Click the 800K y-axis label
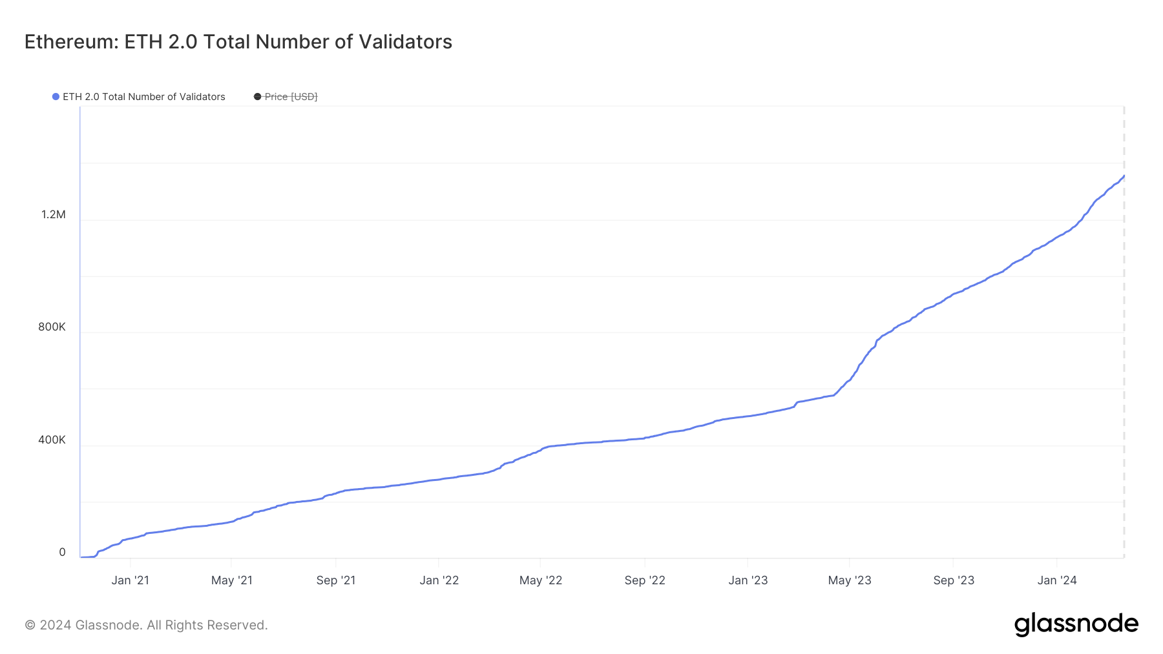1163x654 pixels. (x=52, y=327)
